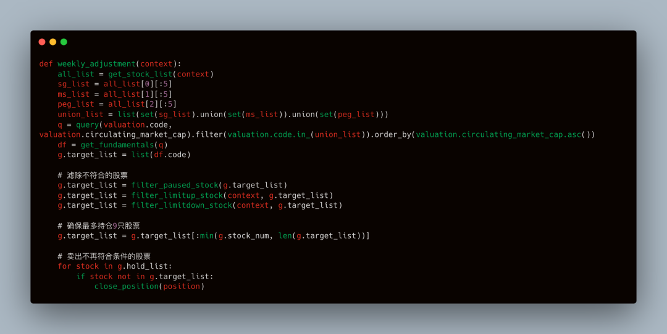667x334 pixels.
Task: Place cursor on the sg_list assignment line
Action: 115,84
